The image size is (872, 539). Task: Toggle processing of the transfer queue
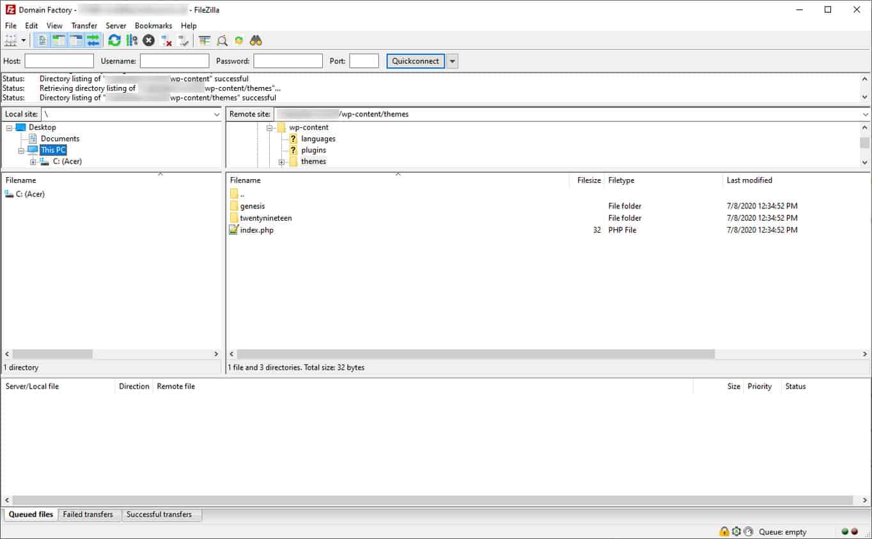click(132, 40)
